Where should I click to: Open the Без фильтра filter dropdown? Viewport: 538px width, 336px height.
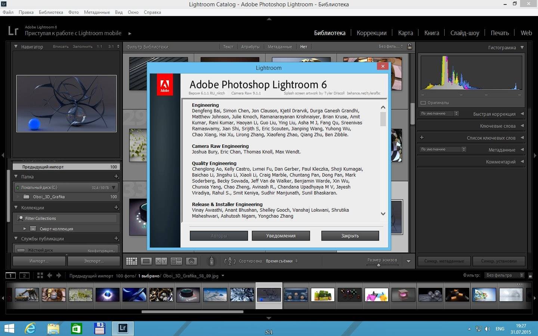pos(505,275)
